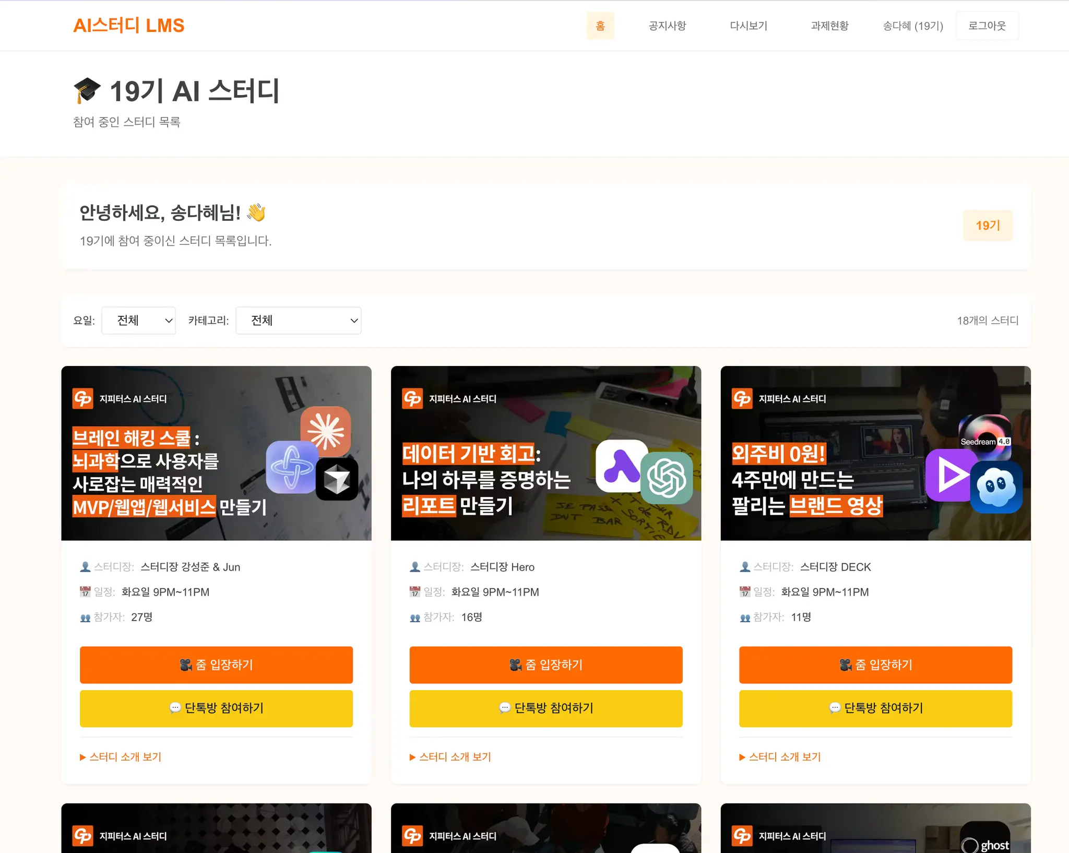Click 단톡방 참여하기 for 강성준 & Jun study
This screenshot has width=1069, height=853.
click(217, 708)
